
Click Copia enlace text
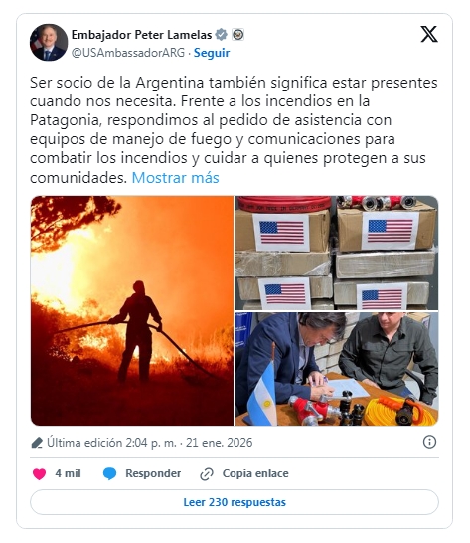255,473
